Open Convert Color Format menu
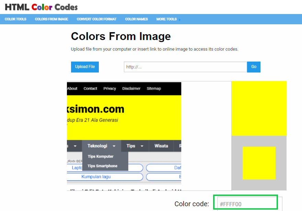The width and height of the screenshot is (302, 211). coord(96,19)
